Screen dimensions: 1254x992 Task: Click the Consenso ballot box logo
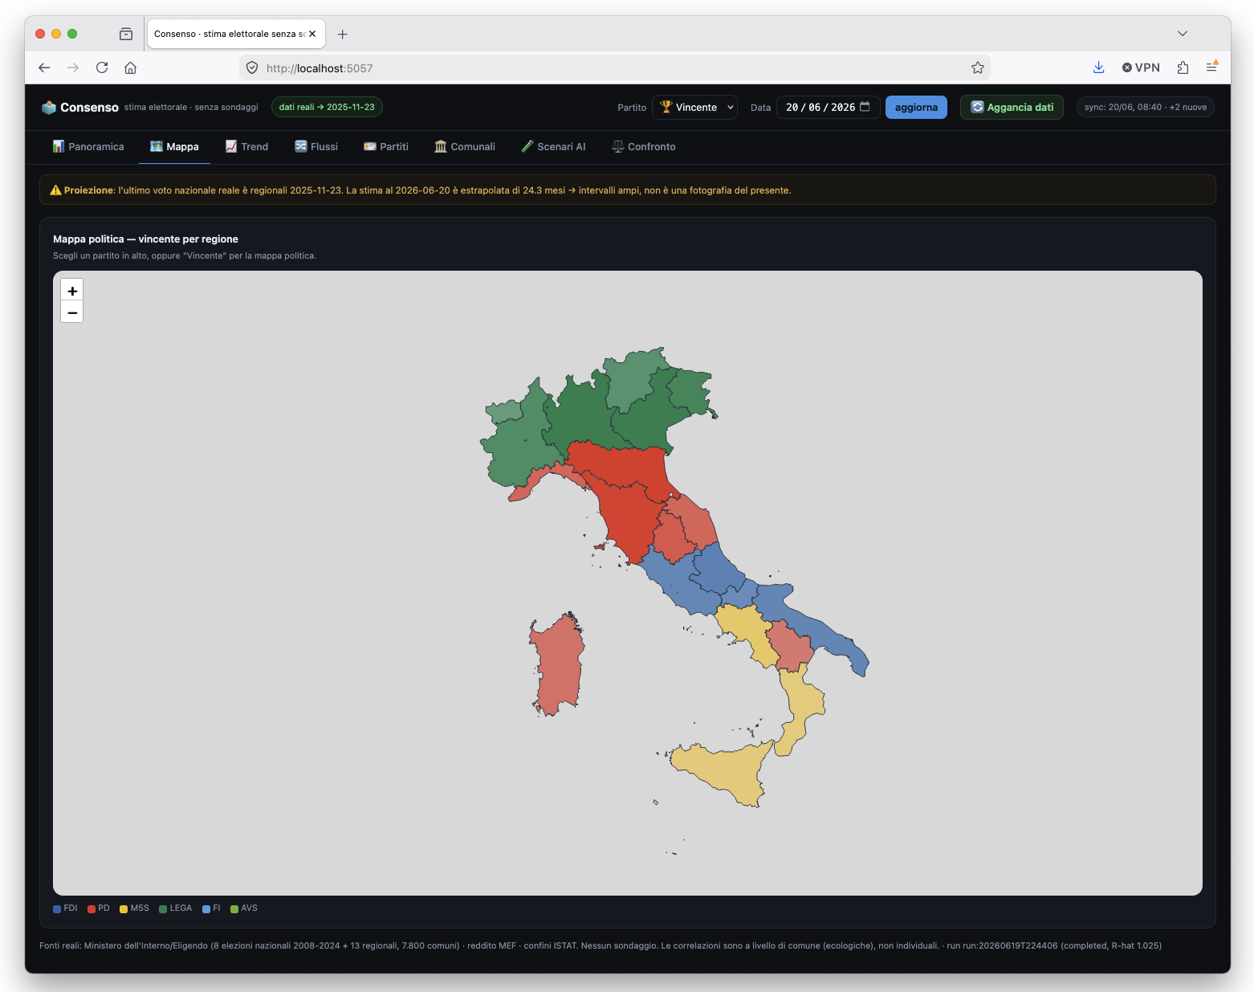point(49,108)
